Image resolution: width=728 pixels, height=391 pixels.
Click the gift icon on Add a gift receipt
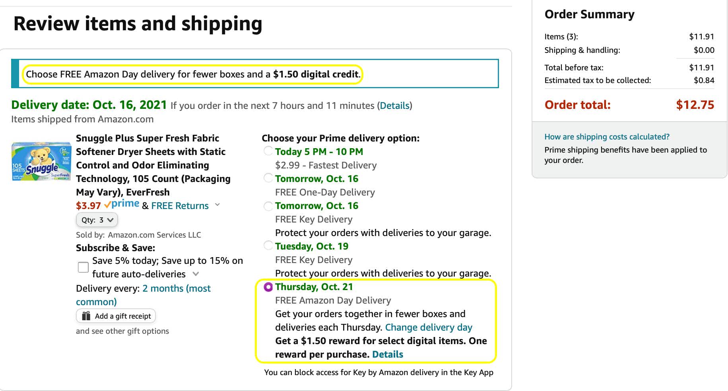(x=86, y=316)
